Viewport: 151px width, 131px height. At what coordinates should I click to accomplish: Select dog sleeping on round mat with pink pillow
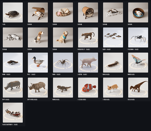click(63, 12)
